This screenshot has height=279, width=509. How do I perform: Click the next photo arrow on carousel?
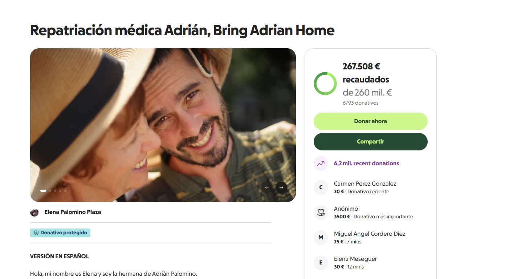[281, 187]
